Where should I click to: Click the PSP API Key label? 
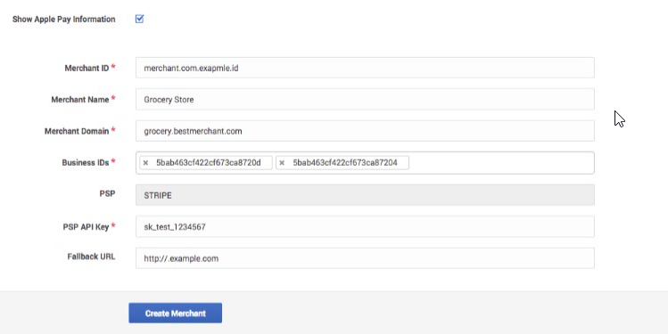pos(86,227)
